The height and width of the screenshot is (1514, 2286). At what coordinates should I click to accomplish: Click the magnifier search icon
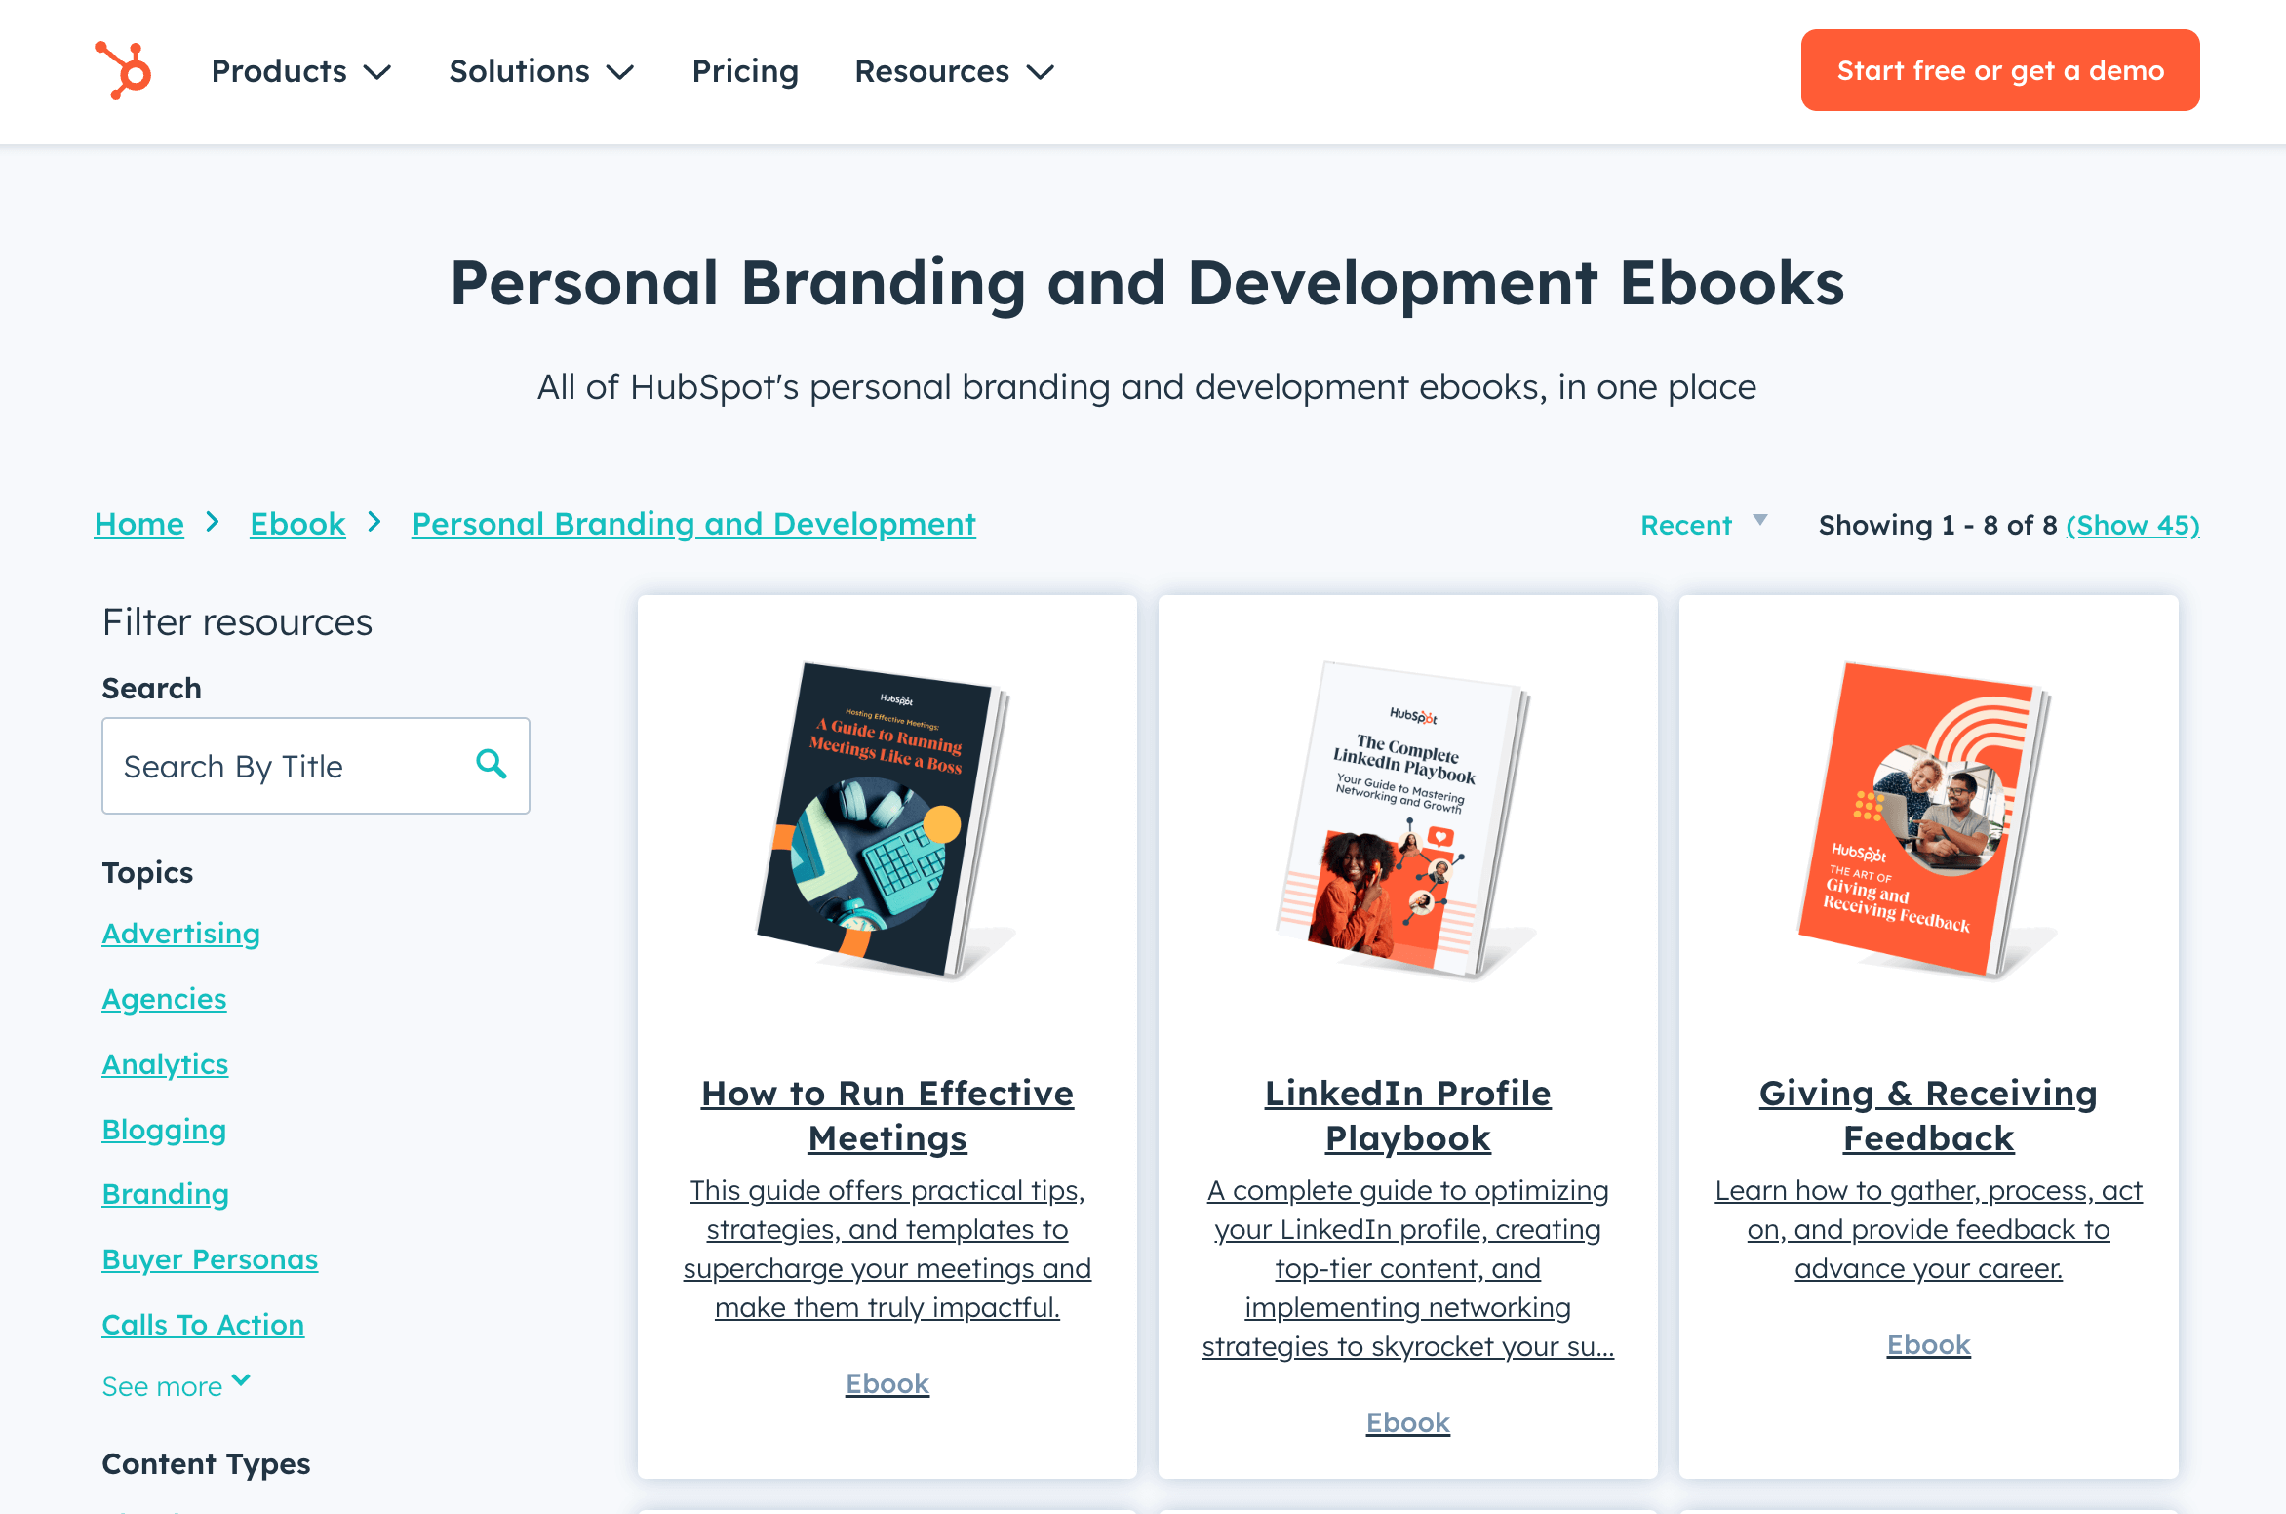pyautogui.click(x=491, y=764)
